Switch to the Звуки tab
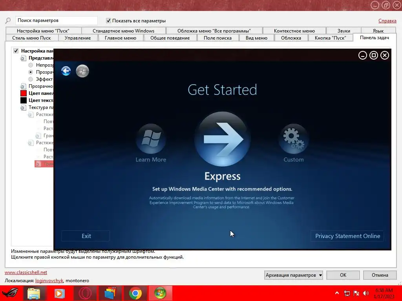Screen dimensions: 402x301 pos(344,31)
